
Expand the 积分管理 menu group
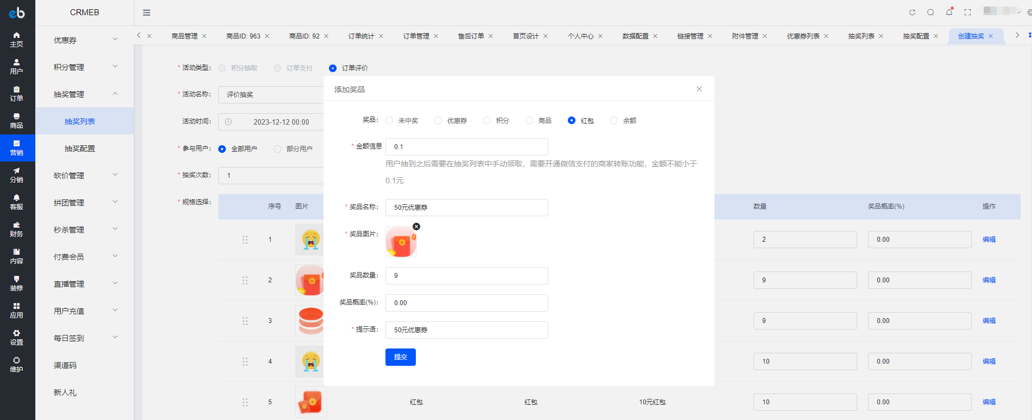click(85, 67)
